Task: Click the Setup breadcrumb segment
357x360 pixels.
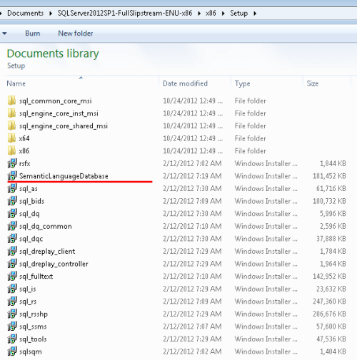Action: tap(238, 13)
